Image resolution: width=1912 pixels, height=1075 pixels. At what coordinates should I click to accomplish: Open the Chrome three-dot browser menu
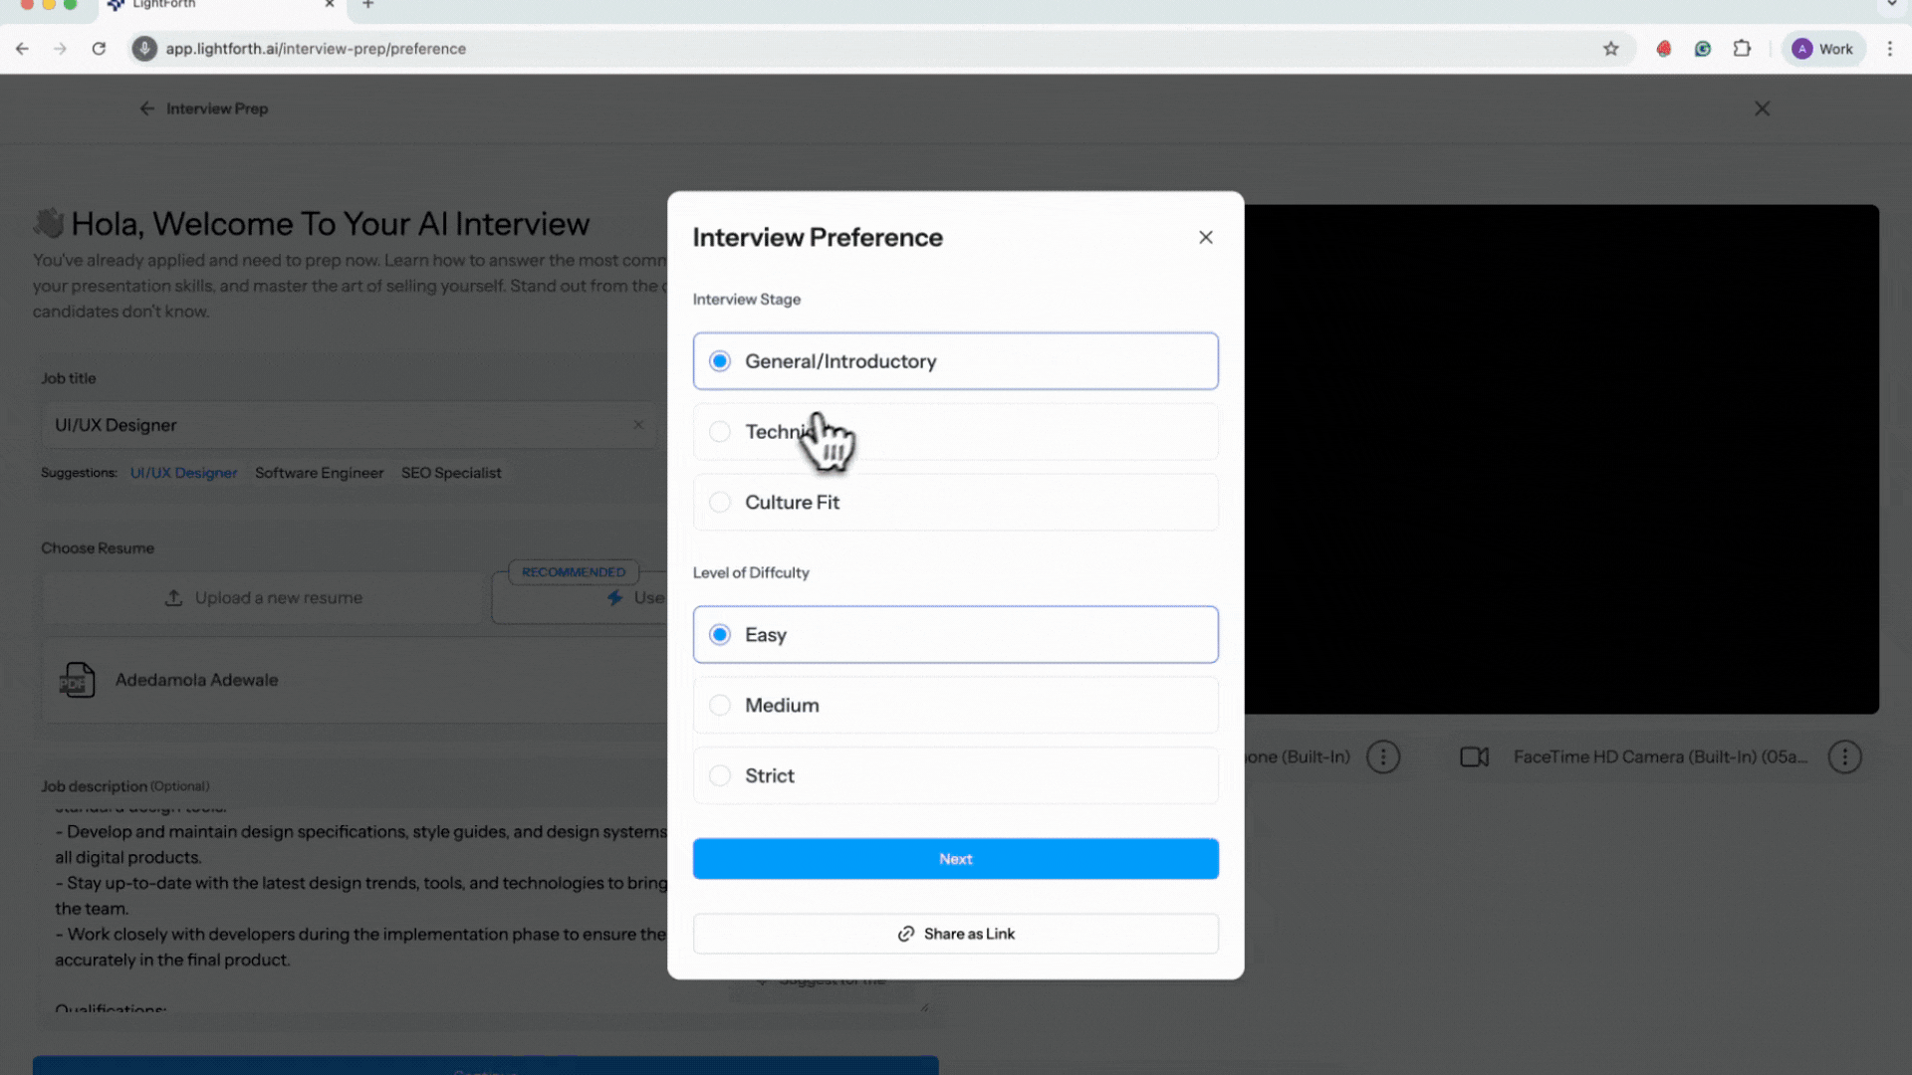[1891, 48]
